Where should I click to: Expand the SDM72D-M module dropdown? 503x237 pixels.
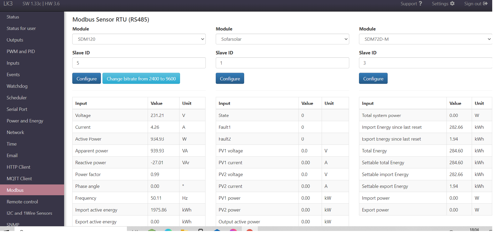pos(425,39)
